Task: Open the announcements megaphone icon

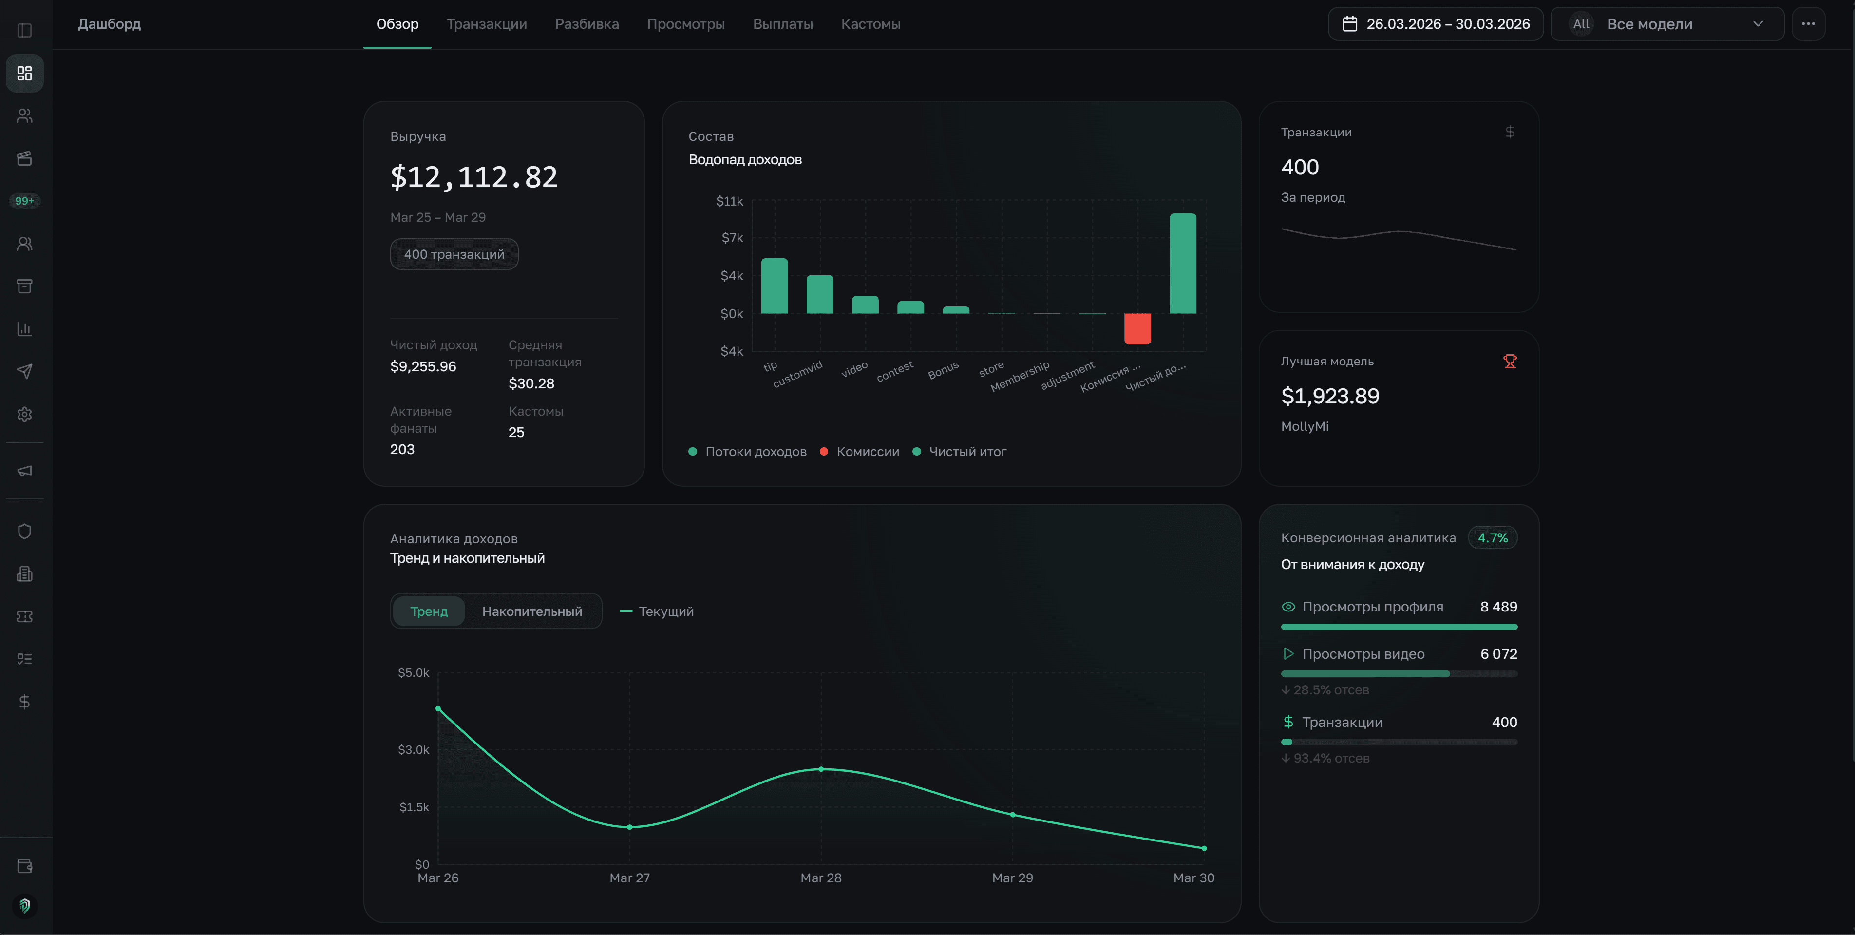Action: [24, 470]
